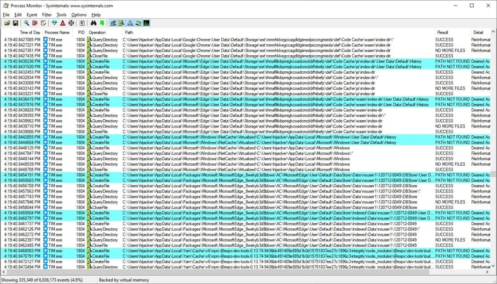Open a saved log with the Open icon
497x284 pixels.
click(7, 23)
